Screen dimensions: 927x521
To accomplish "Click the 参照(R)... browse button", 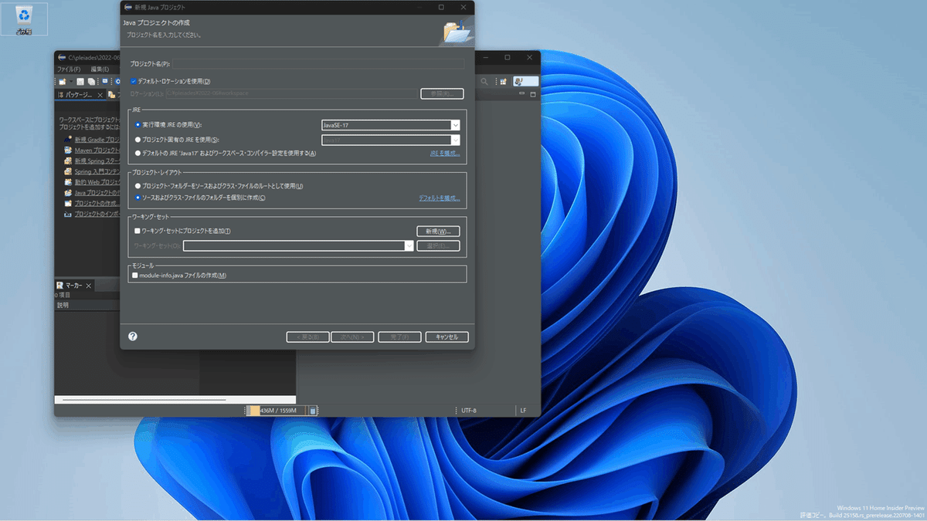I will point(442,93).
